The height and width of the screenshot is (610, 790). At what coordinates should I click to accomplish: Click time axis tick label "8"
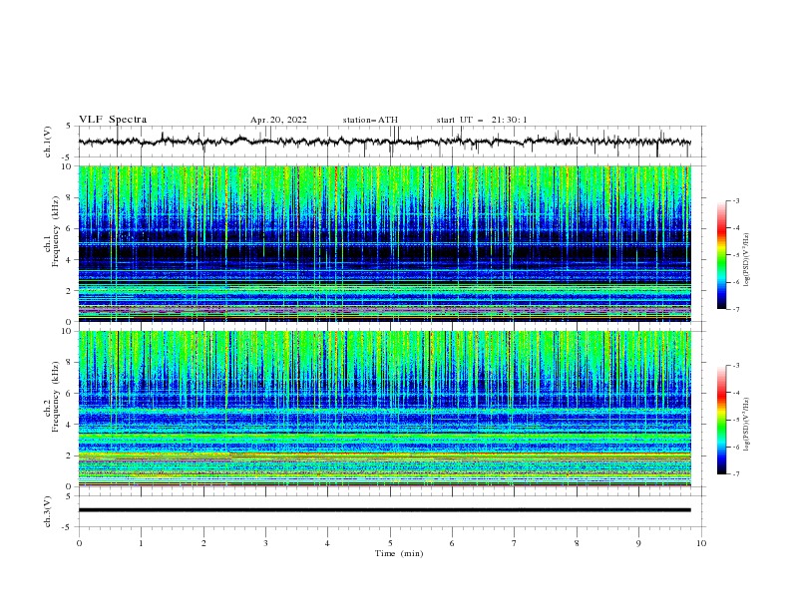(577, 543)
